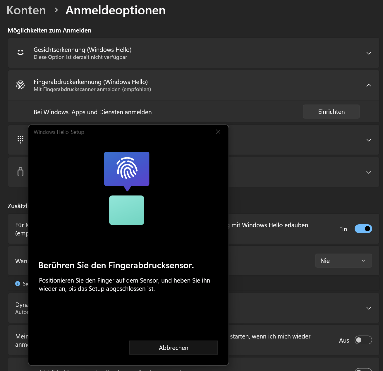Viewport: 383px width, 371px height.
Task: Click the blue info icon
Action: (18, 283)
